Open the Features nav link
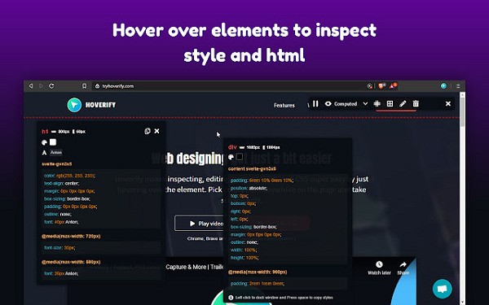The width and height of the screenshot is (489, 305). 284,105
